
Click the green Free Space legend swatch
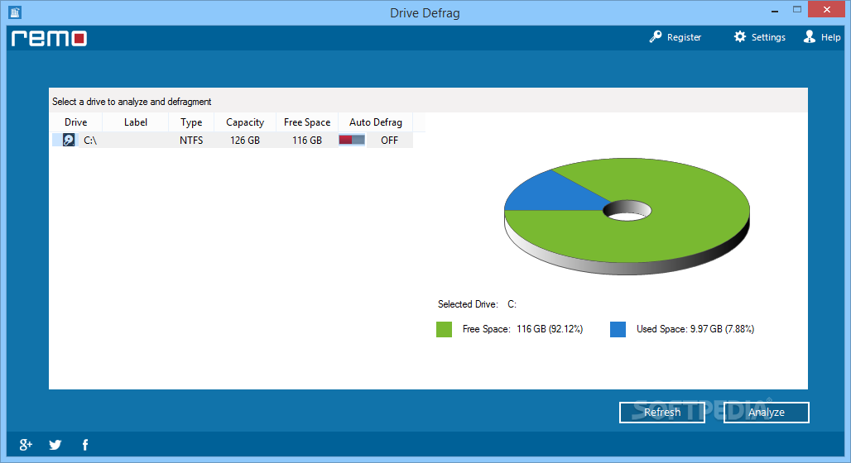click(444, 329)
